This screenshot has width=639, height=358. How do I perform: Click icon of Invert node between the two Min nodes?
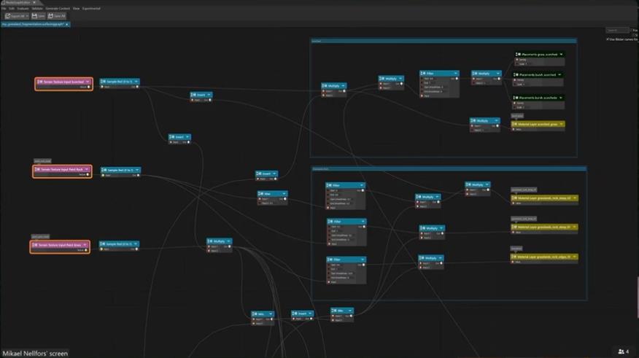295,314
